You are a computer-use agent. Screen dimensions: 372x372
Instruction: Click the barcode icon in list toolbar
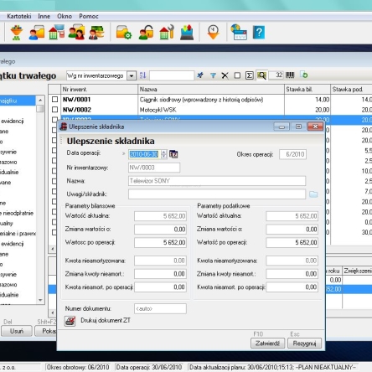pos(290,75)
